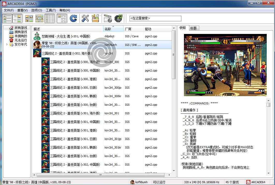Select 三国战纪 2 (v301, 日版) row
Image resolution: width=275 pixels, height=185 pixels.
click(102, 139)
